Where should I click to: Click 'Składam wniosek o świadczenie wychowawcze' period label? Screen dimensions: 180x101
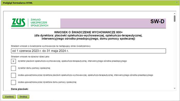pos(51,46)
